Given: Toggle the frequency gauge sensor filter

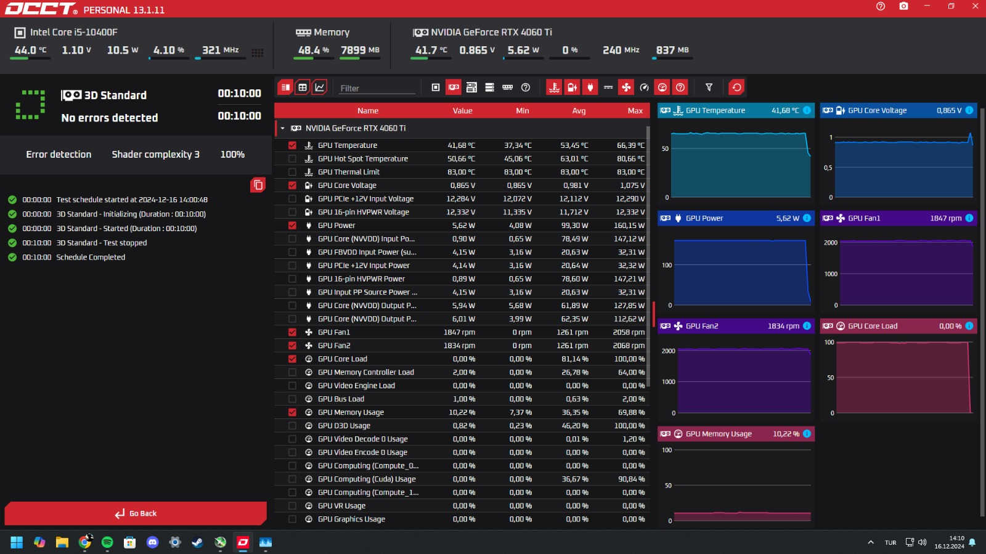Looking at the screenshot, I should point(644,88).
